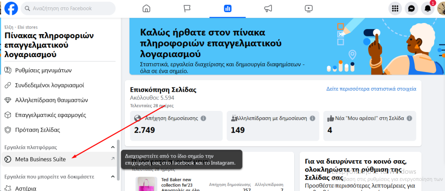Click info icon for Αλληλεπίδραση με δημοσίευση
The image size is (445, 191).
(x=312, y=118)
